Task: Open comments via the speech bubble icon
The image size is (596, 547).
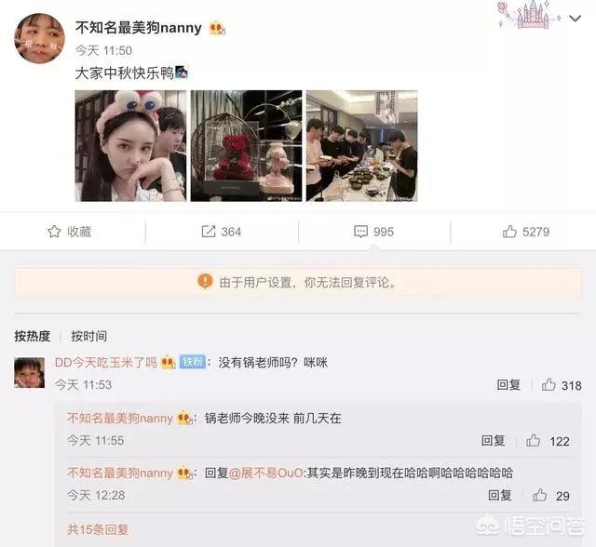Action: point(360,232)
